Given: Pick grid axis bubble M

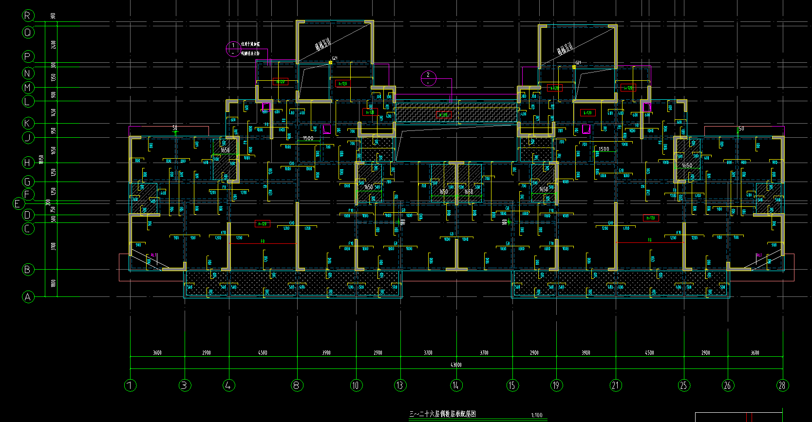Looking at the screenshot, I should click(28, 88).
